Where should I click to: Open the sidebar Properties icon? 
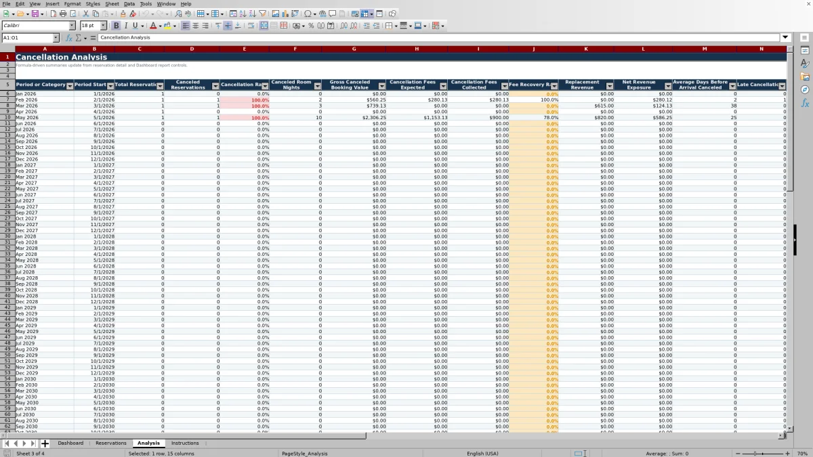pyautogui.click(x=806, y=51)
